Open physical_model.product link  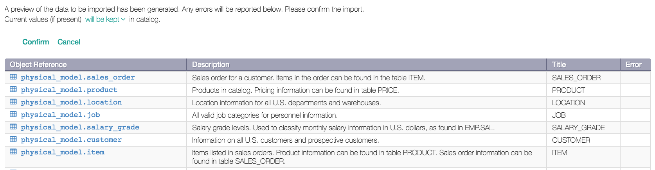(x=69, y=90)
